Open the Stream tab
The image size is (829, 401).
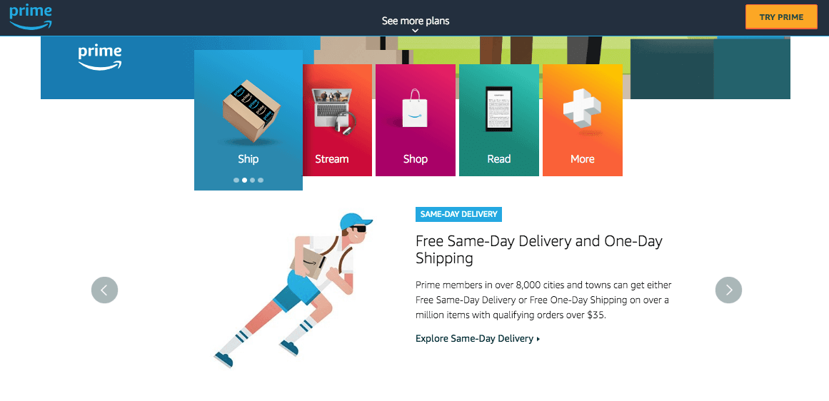tap(337, 120)
